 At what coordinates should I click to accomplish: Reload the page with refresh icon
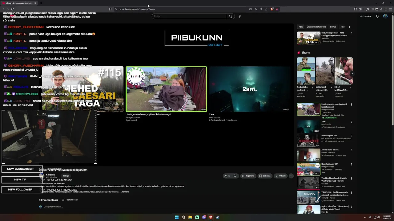tap(13, 9)
